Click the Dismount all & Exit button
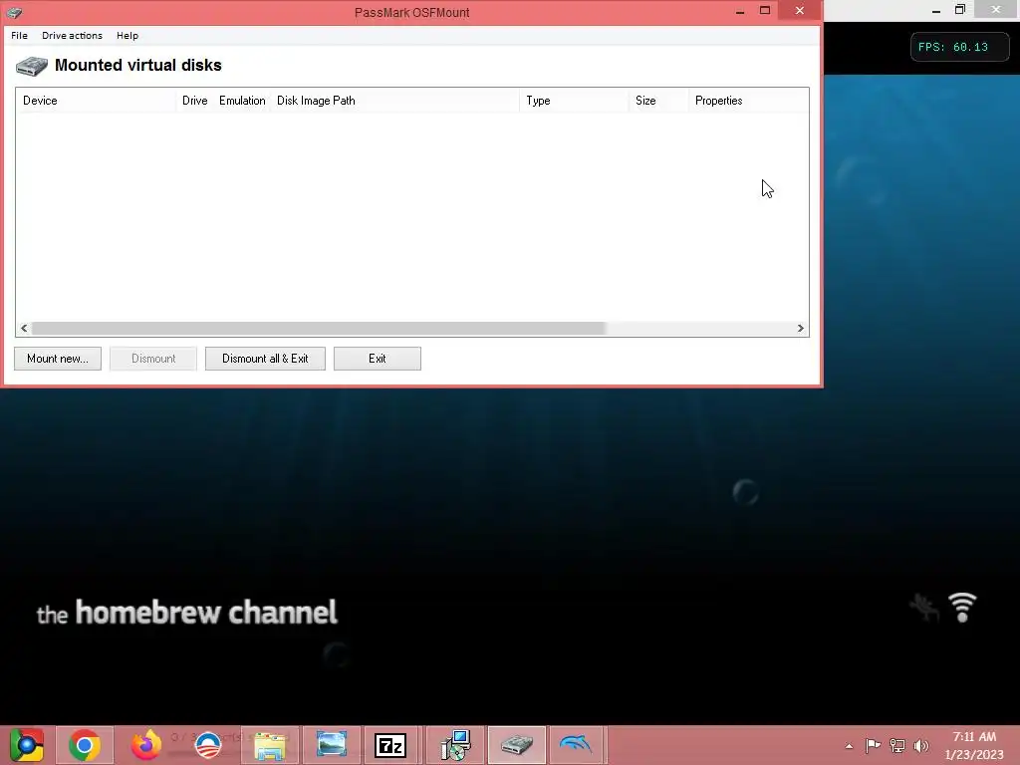 265,359
